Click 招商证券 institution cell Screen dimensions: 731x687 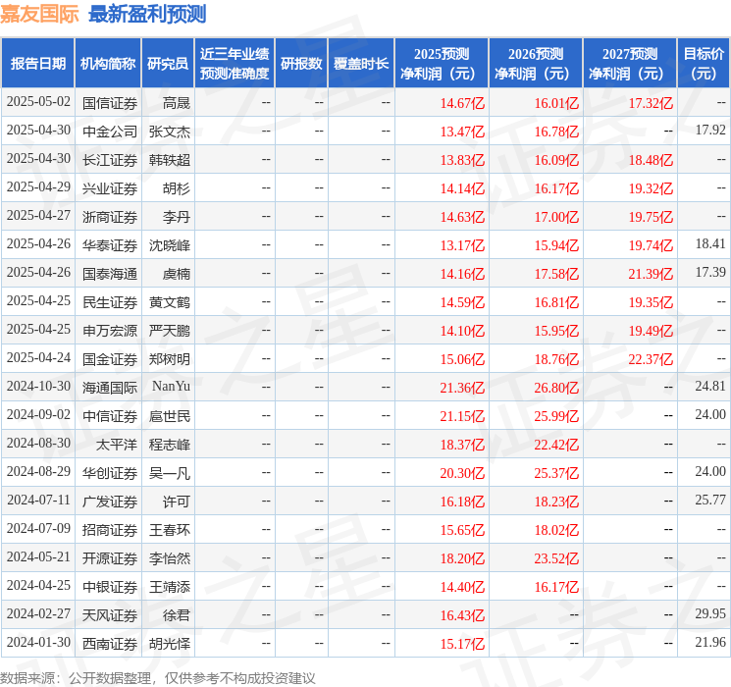point(110,529)
